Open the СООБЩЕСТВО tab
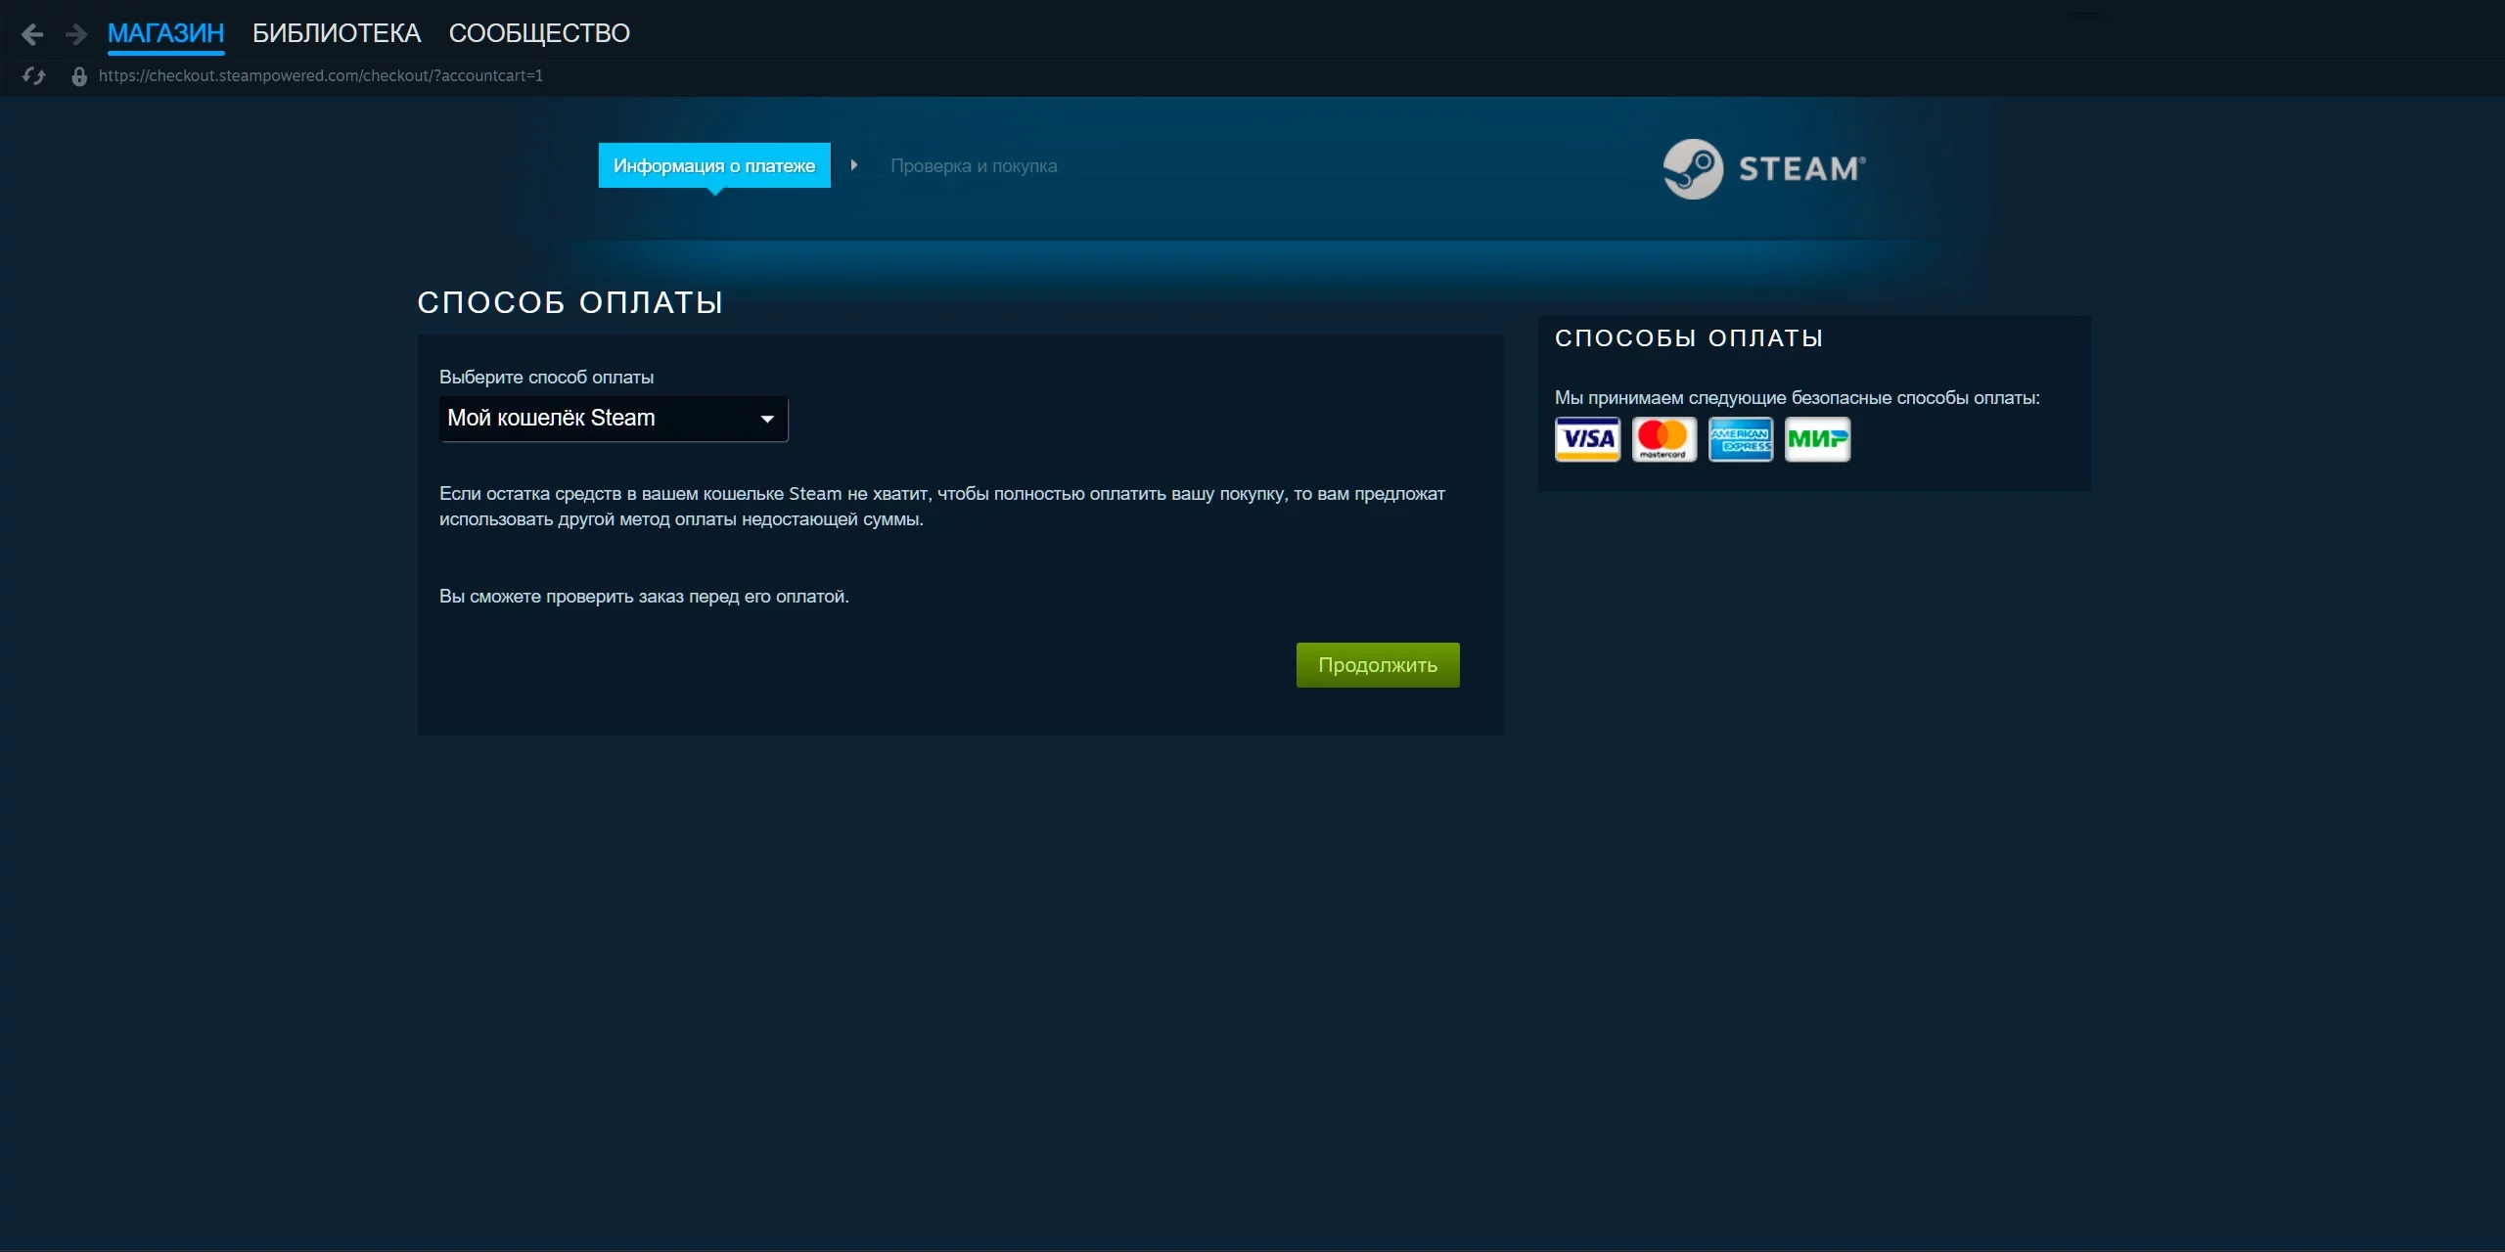The height and width of the screenshot is (1252, 2505). pos(539,33)
